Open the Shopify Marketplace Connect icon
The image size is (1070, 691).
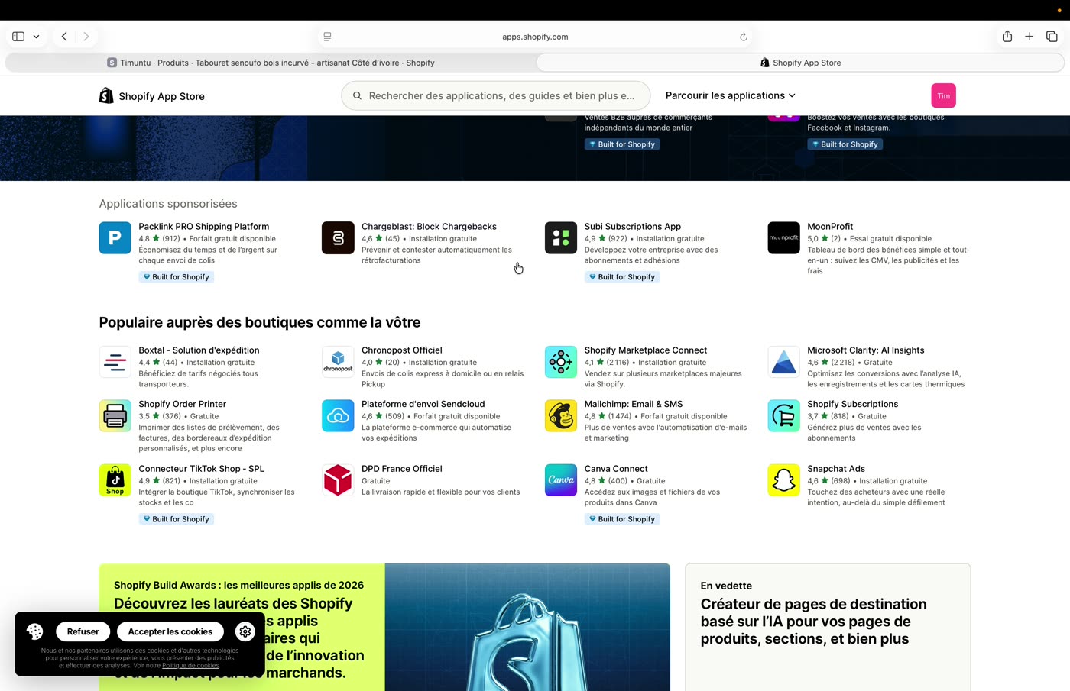coord(561,362)
